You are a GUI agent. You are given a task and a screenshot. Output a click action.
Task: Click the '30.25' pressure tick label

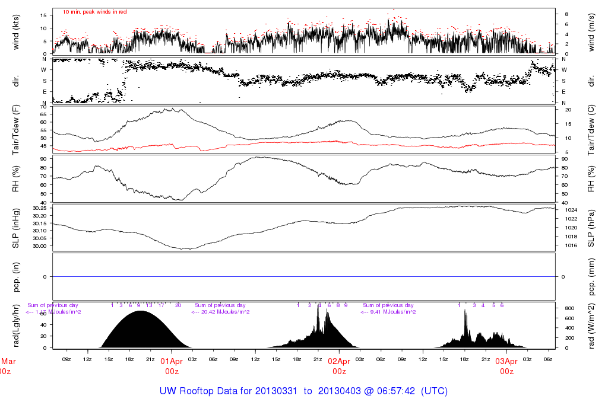[x=40, y=208]
